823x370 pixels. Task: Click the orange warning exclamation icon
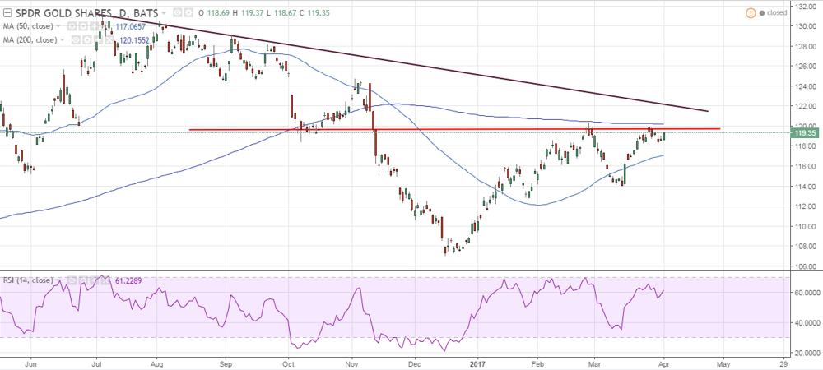pos(751,12)
